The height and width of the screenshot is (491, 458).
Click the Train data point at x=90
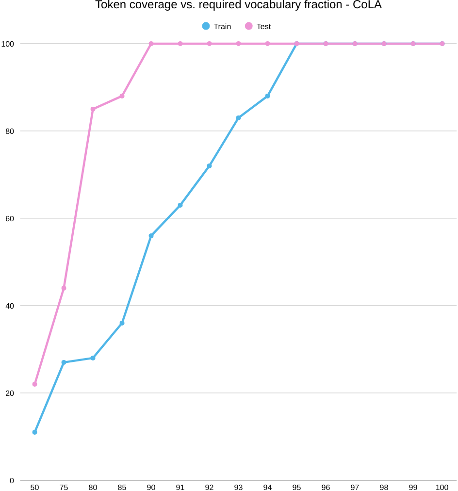coord(151,236)
